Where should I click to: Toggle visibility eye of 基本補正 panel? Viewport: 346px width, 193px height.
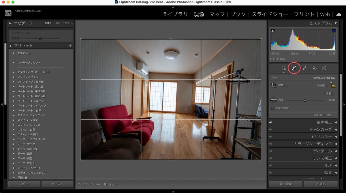(271, 122)
